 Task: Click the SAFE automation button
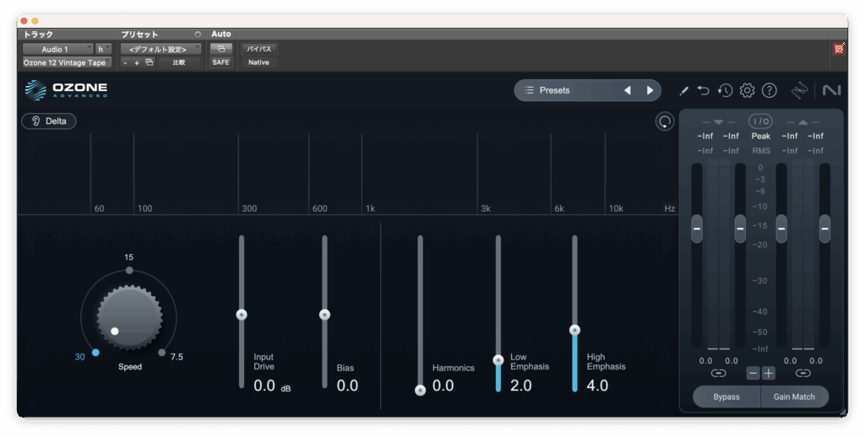coord(220,62)
